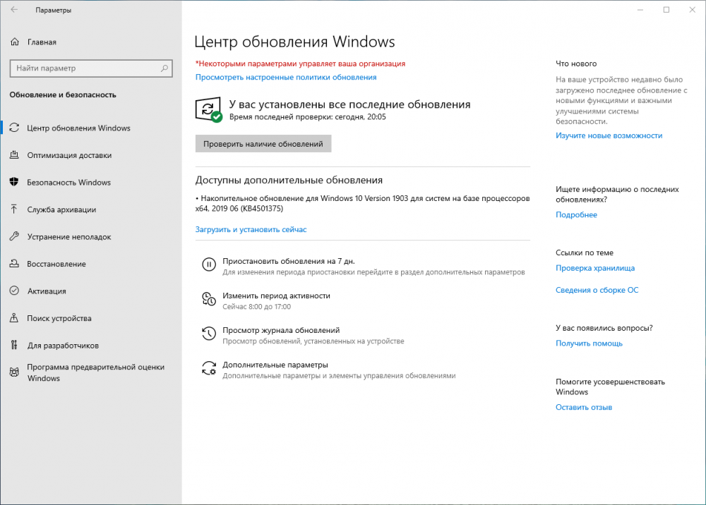Click the advanced options gear-sync icon
The image size is (706, 505).
click(208, 368)
